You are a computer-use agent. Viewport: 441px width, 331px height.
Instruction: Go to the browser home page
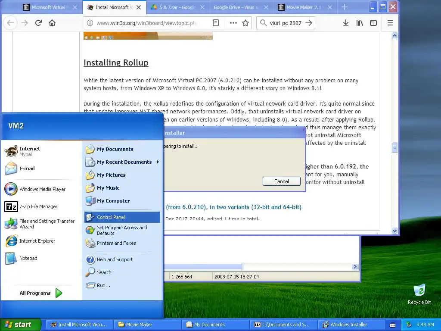click(52, 23)
